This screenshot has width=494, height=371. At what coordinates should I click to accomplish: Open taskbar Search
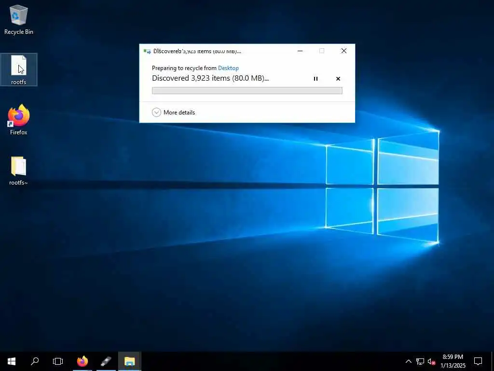pos(35,361)
